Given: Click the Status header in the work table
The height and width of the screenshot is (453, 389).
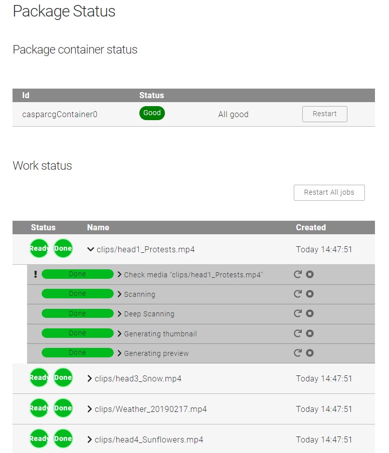Looking at the screenshot, I should coord(43,227).
